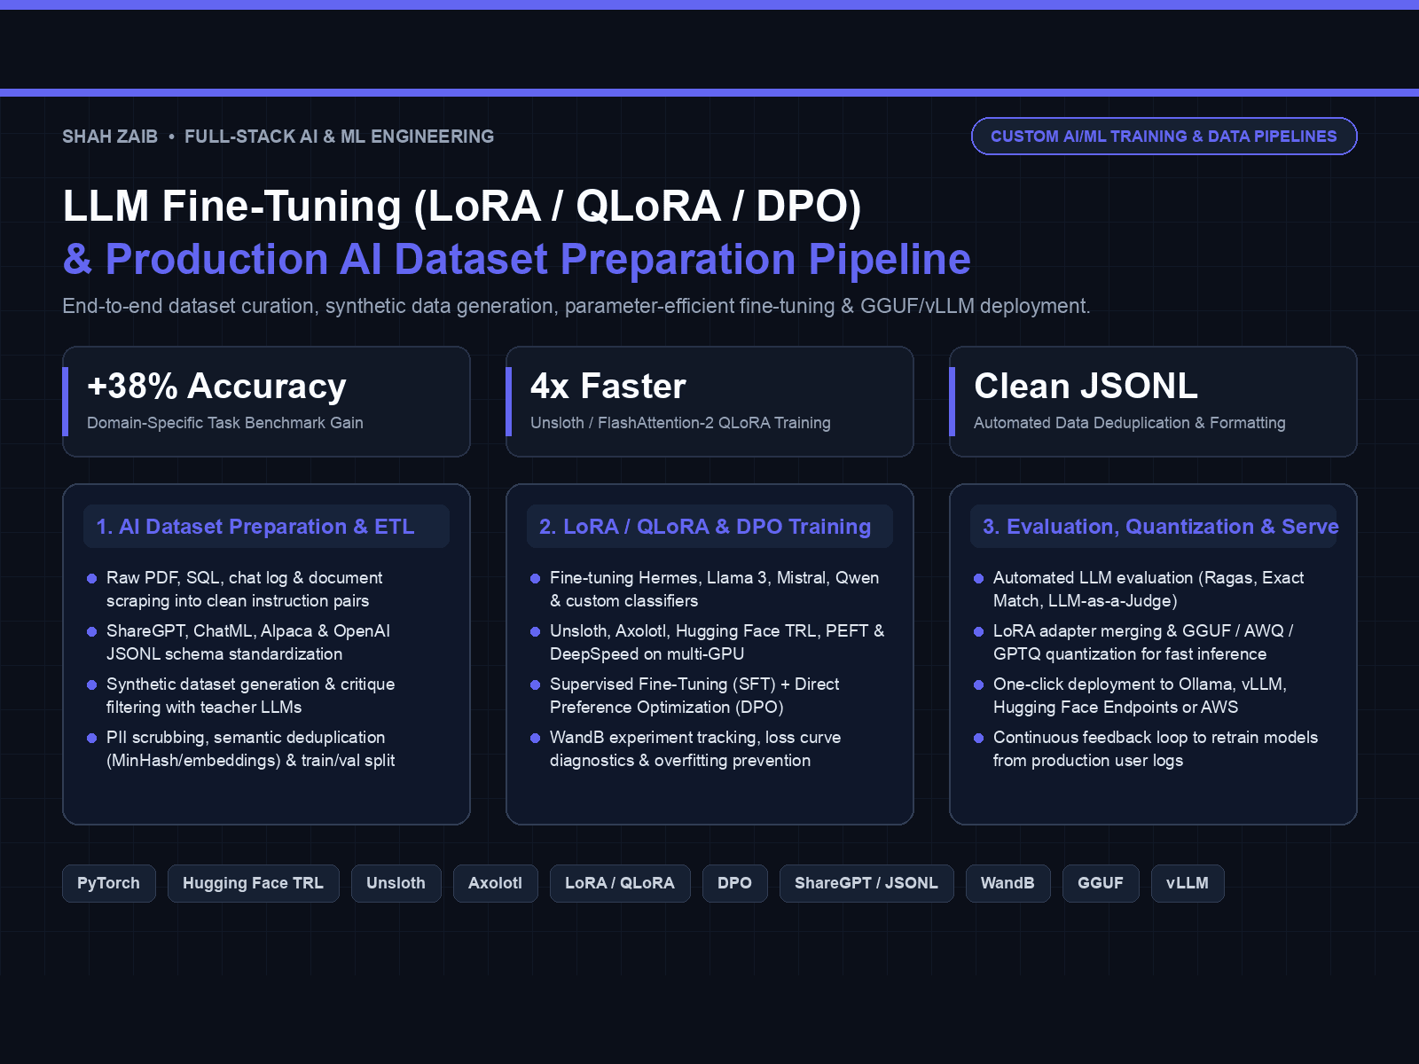Open the LoRA / QLoRA & DPO Training heading
Screen dimensions: 1419x1064
[x=709, y=527]
